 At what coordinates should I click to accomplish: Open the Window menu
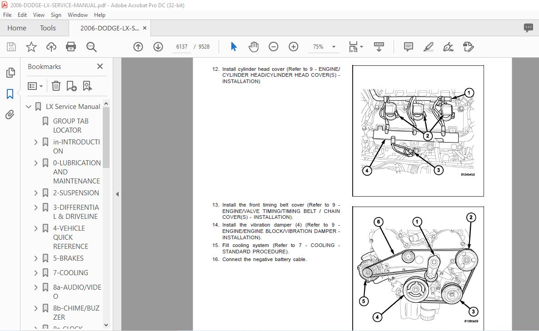pyautogui.click(x=78, y=15)
